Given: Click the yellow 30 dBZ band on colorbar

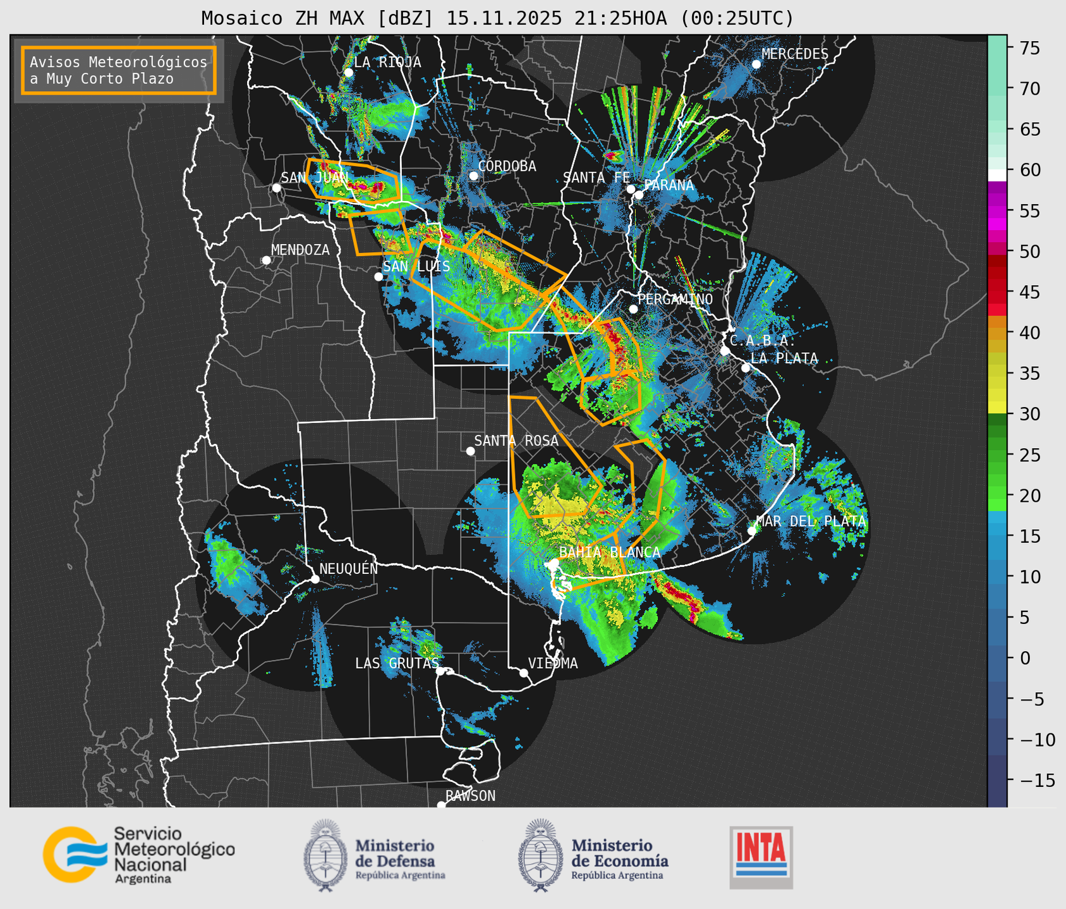Looking at the screenshot, I should click(x=997, y=408).
